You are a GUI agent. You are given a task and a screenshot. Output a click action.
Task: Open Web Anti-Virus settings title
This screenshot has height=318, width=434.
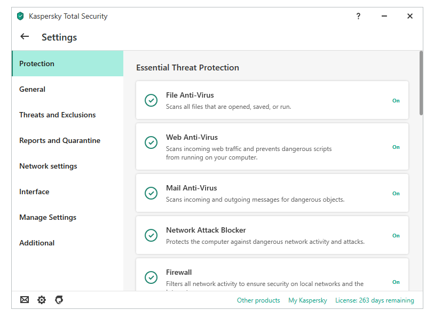point(192,137)
